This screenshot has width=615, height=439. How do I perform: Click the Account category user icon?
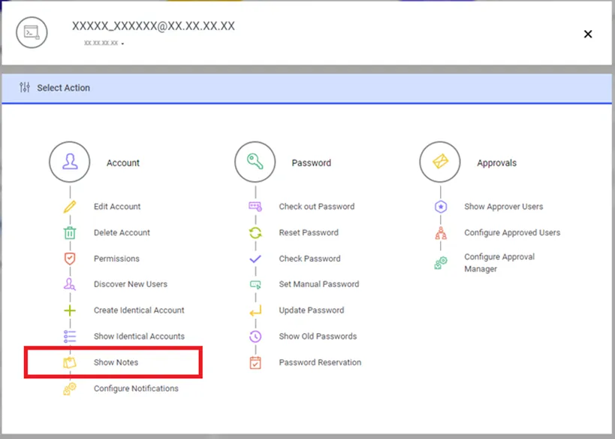[x=70, y=162]
